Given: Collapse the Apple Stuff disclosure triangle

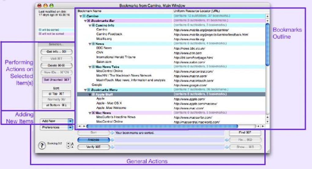Looking at the screenshot, I should 90,95.
